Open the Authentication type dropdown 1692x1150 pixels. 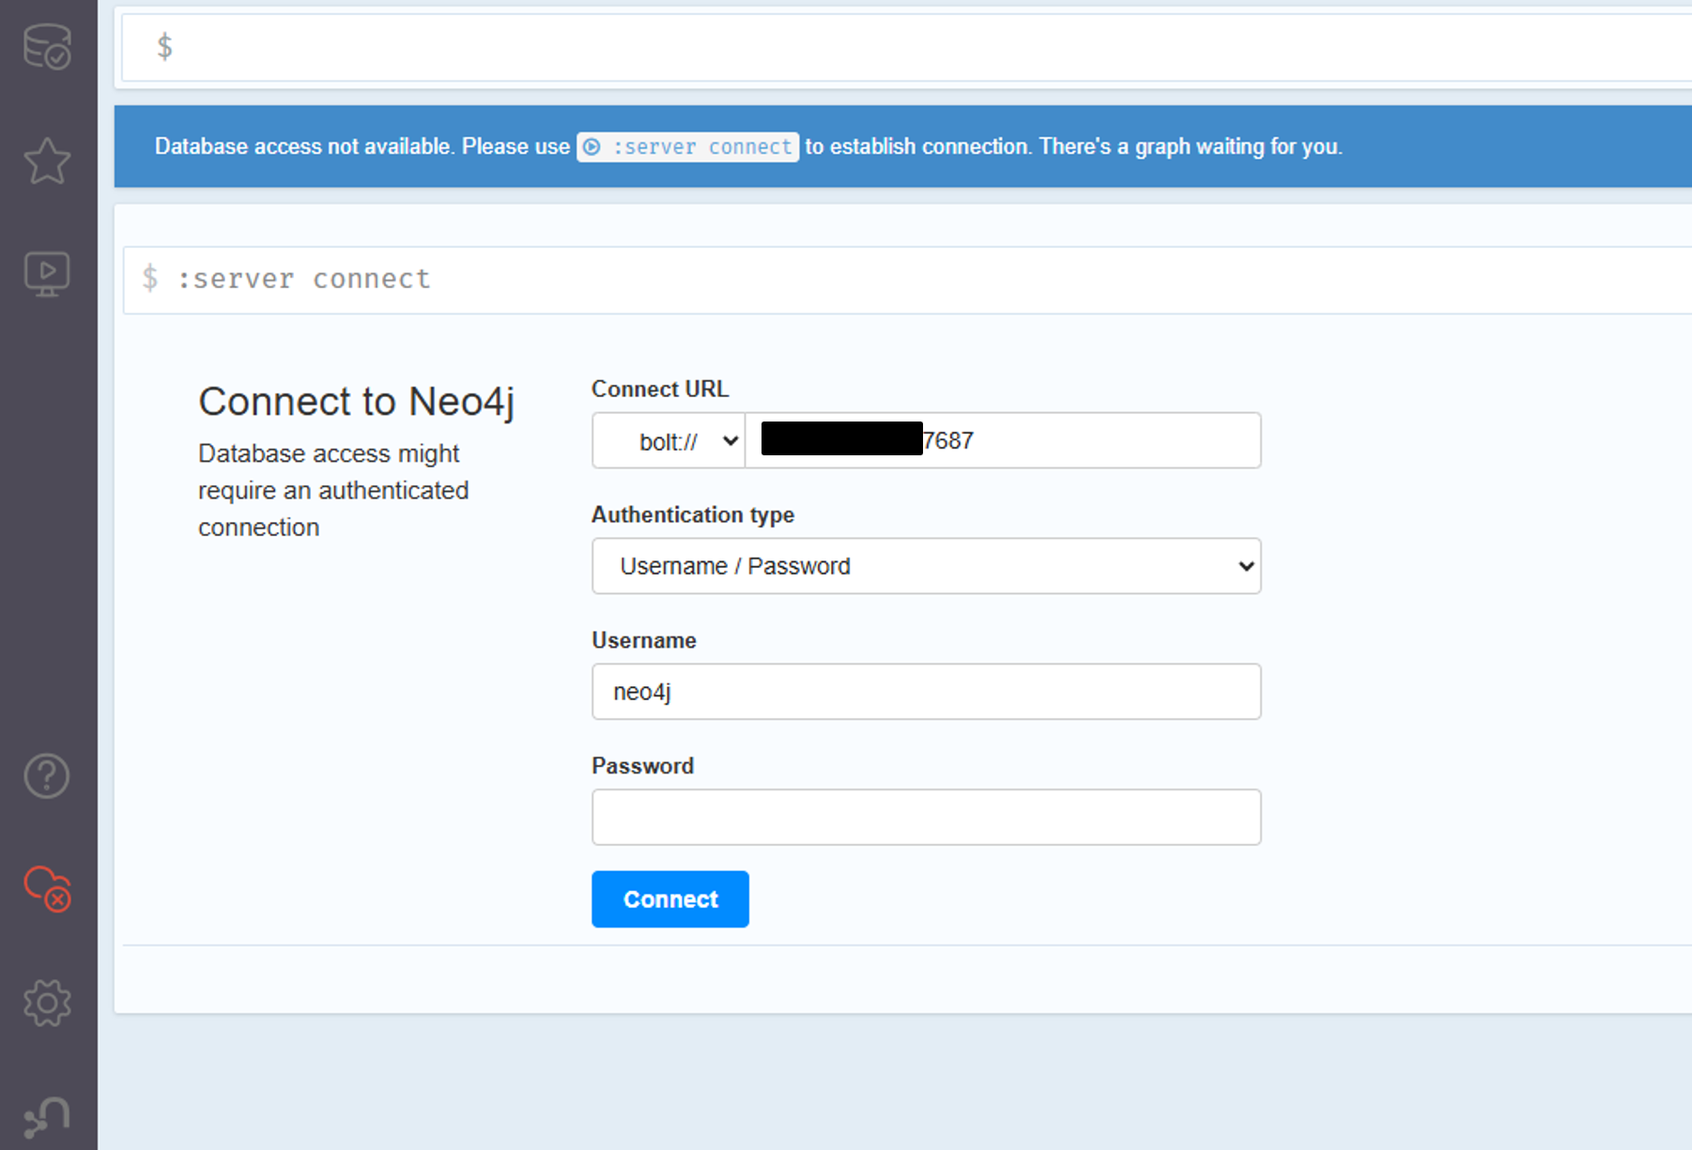pos(926,566)
